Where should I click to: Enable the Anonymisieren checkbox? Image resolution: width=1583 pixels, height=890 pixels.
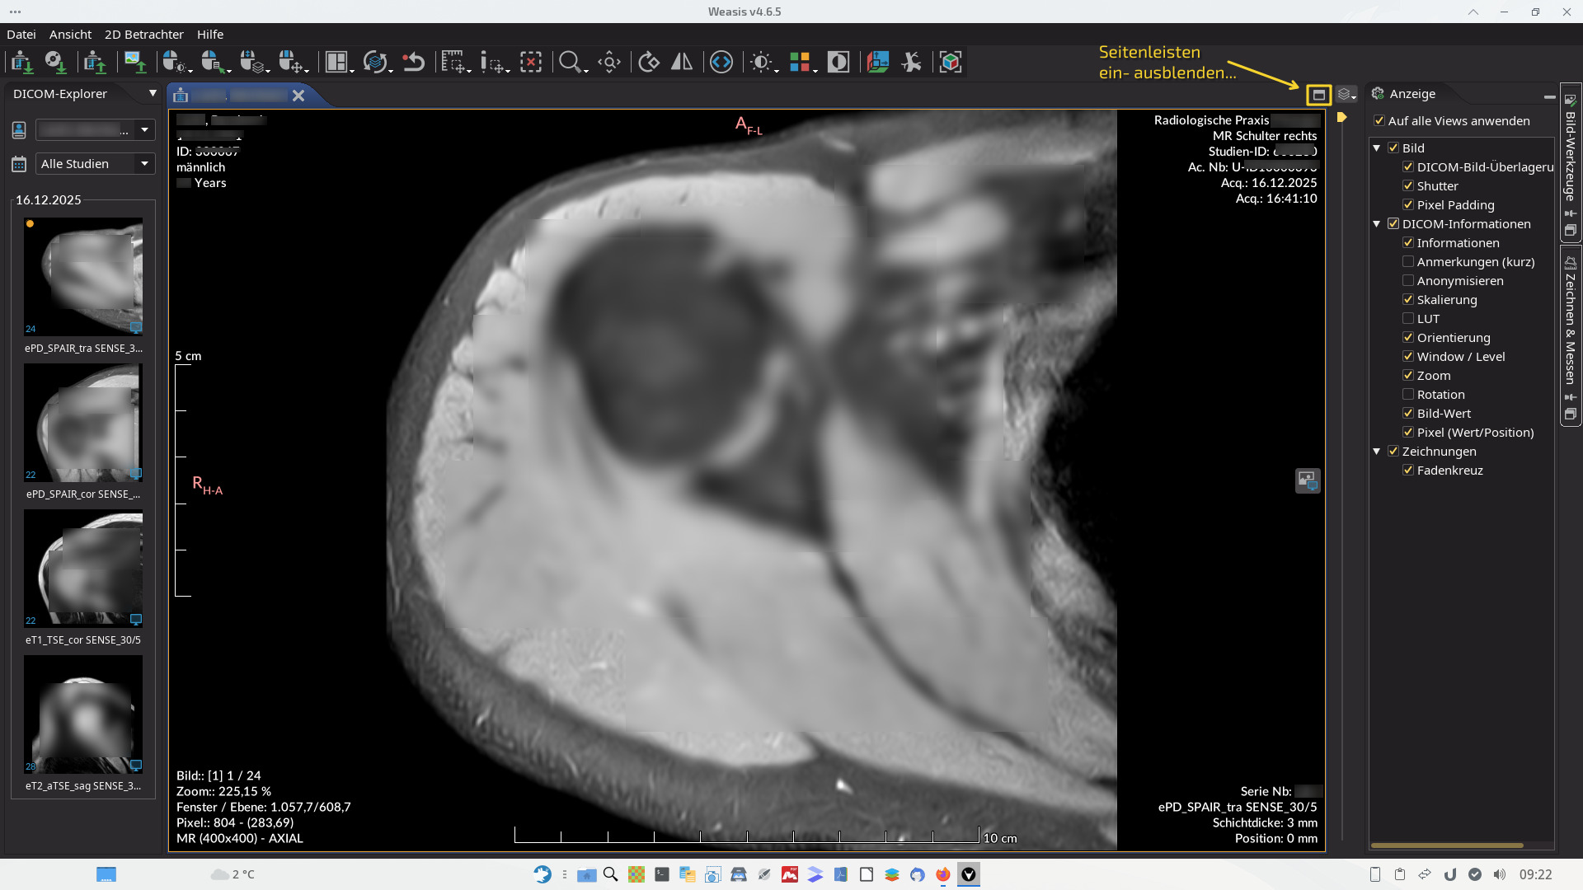coord(1408,281)
